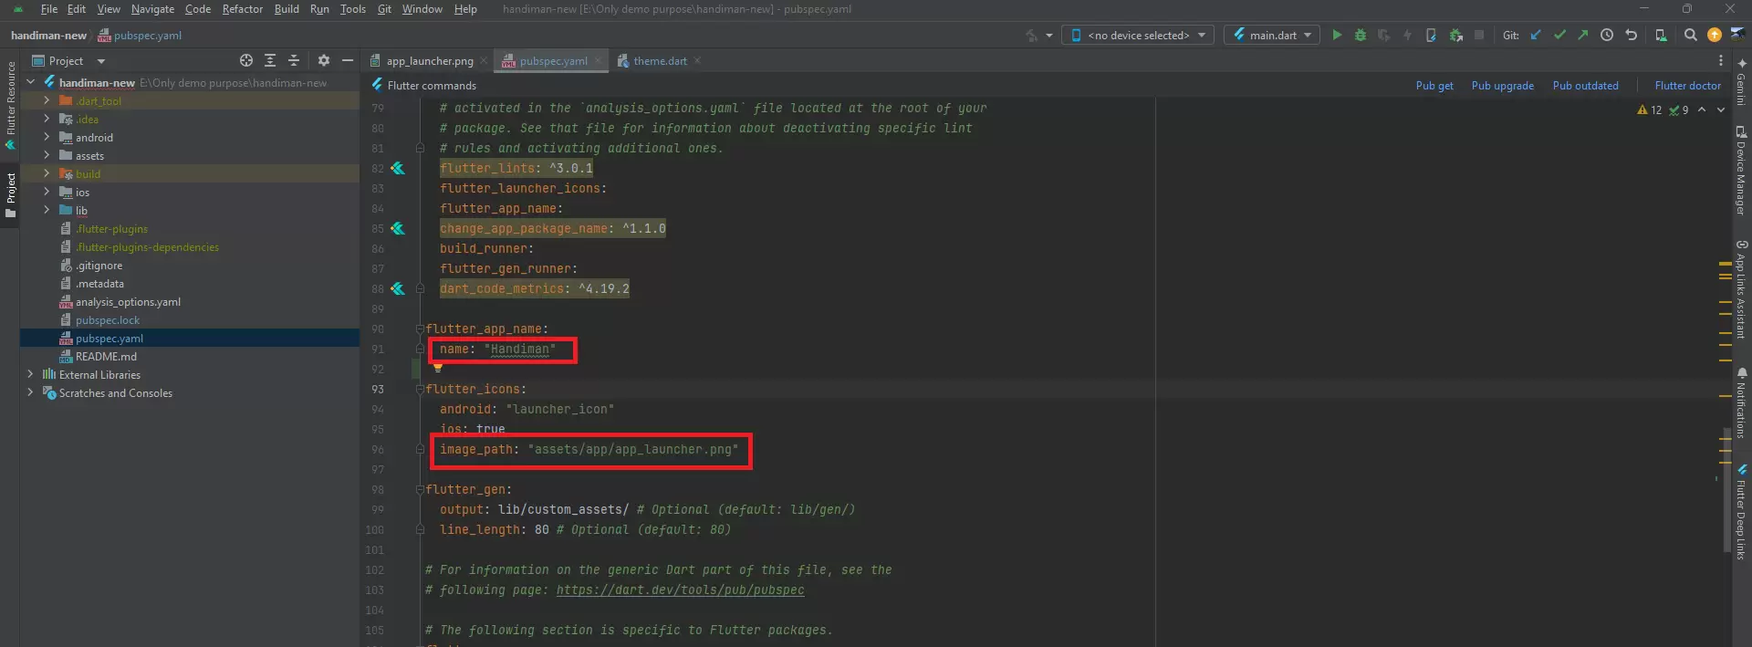Click Flutter doctor link
This screenshot has width=1752, height=647.
pyautogui.click(x=1687, y=86)
